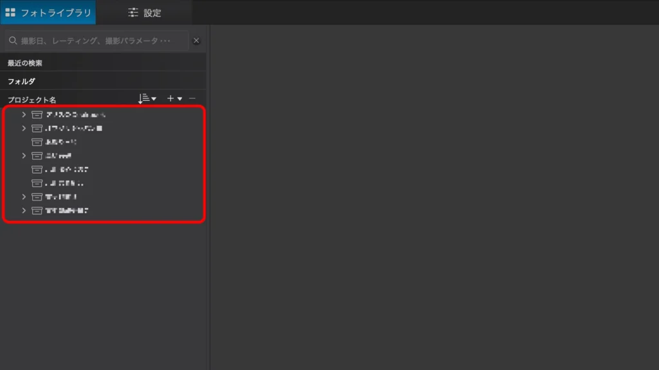Select the sixth project's archive box icon
The image size is (659, 370).
click(37, 183)
